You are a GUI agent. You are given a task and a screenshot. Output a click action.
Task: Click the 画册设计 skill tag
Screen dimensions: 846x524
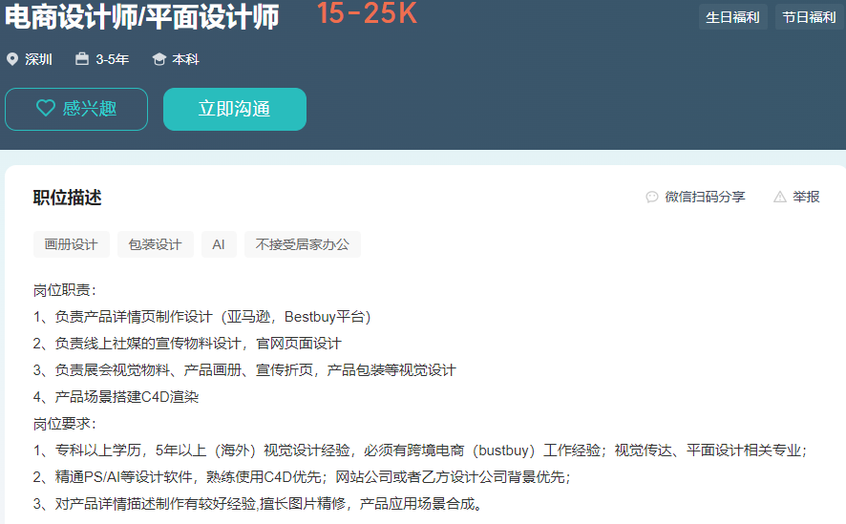[72, 244]
